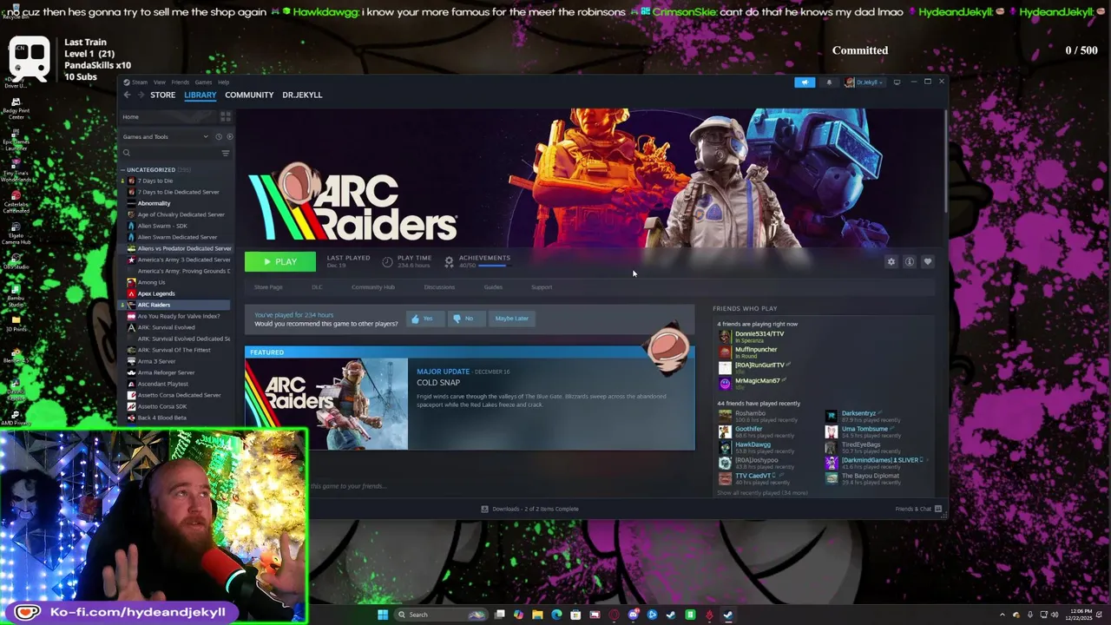Image resolution: width=1111 pixels, height=625 pixels.
Task: Open the COMMUNITY section
Action: pos(249,95)
